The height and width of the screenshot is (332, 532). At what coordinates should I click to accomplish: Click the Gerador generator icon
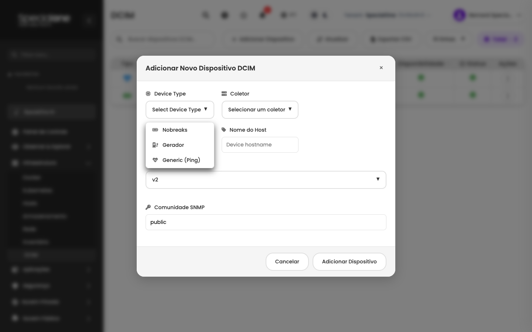pos(155,145)
